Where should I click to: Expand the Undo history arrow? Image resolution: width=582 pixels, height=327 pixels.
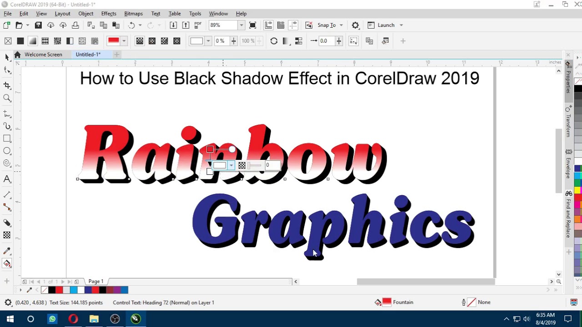pos(140,25)
